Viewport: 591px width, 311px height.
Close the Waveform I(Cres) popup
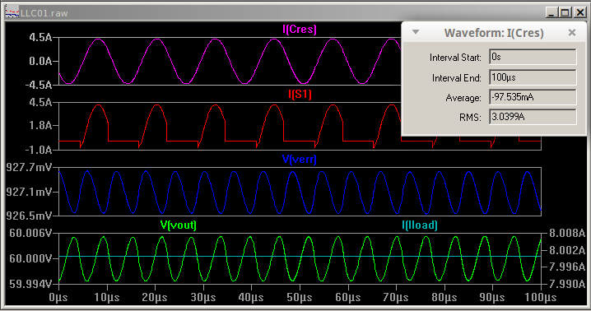572,33
